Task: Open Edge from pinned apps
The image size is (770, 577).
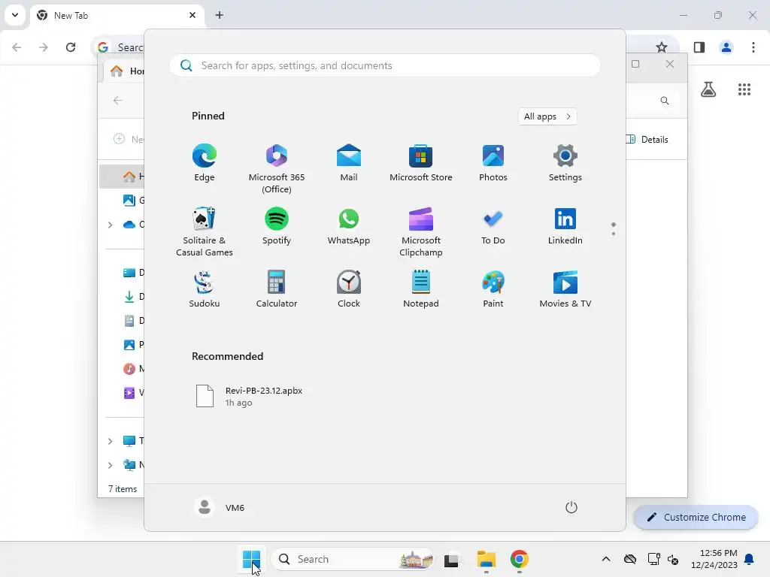Action: [205, 163]
